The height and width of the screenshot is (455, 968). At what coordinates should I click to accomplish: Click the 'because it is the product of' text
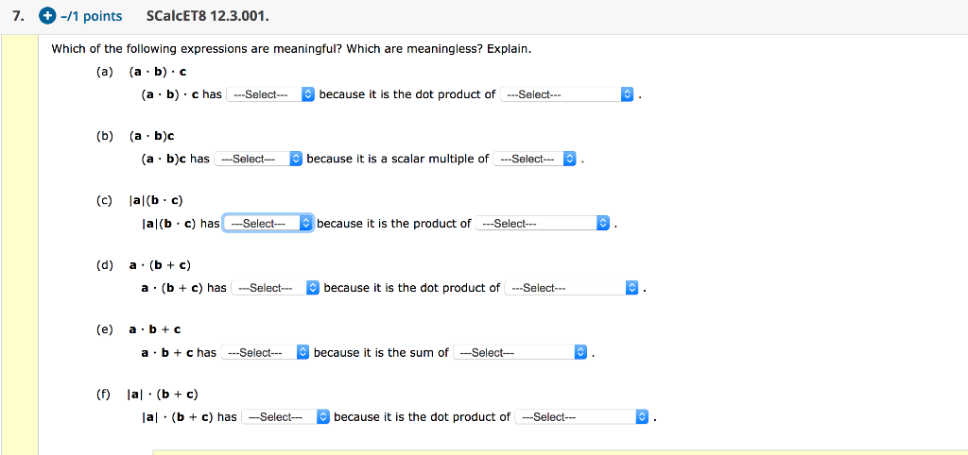click(x=394, y=224)
